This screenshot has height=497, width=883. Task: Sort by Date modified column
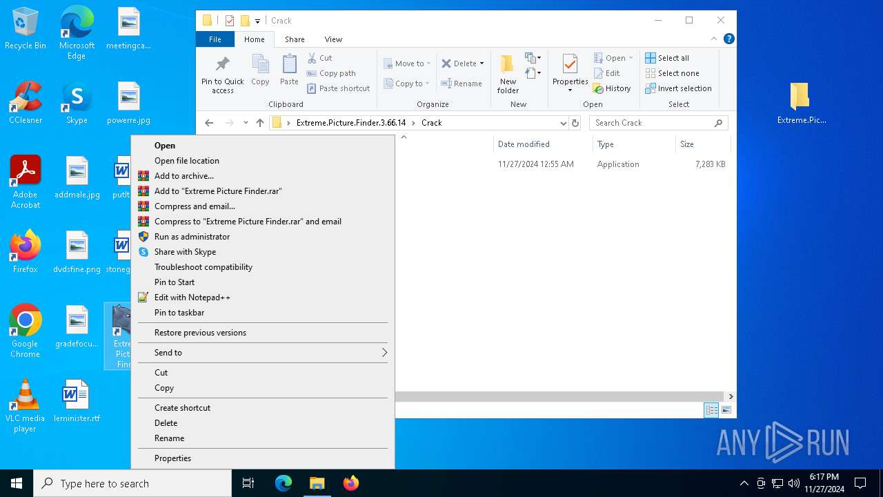pyautogui.click(x=543, y=144)
